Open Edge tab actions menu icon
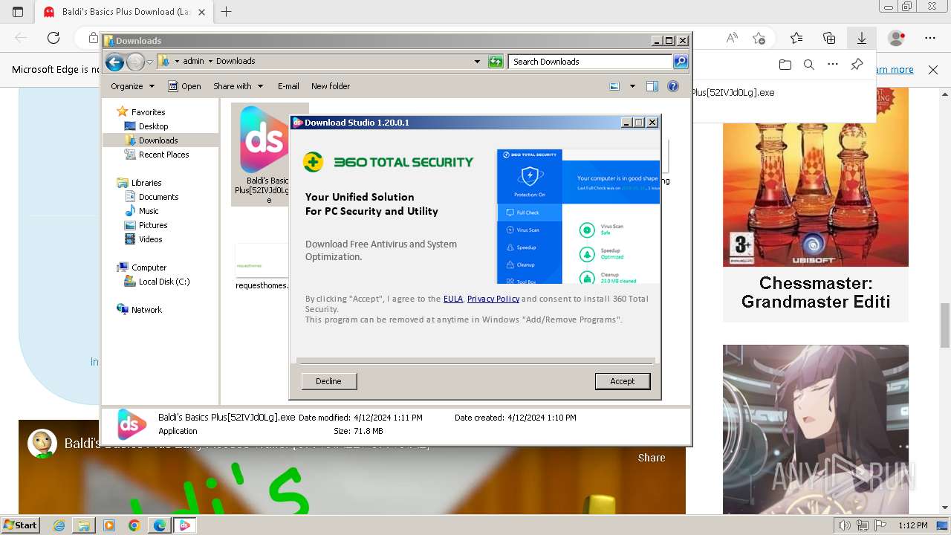This screenshot has height=535, width=951. pyautogui.click(x=18, y=12)
